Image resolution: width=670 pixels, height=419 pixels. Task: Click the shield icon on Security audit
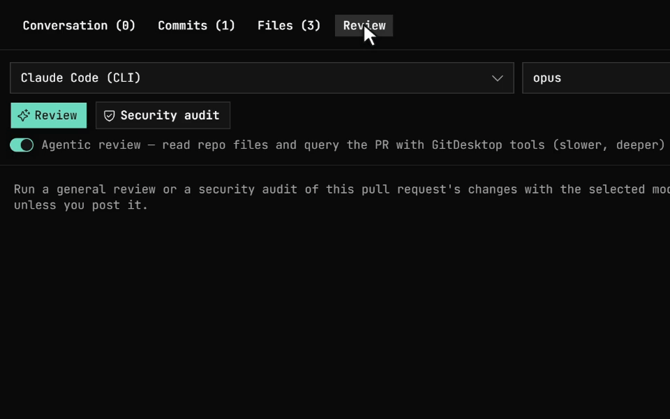click(110, 116)
